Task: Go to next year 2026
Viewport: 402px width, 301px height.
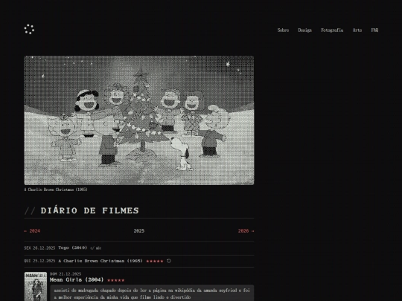Action: point(246,231)
